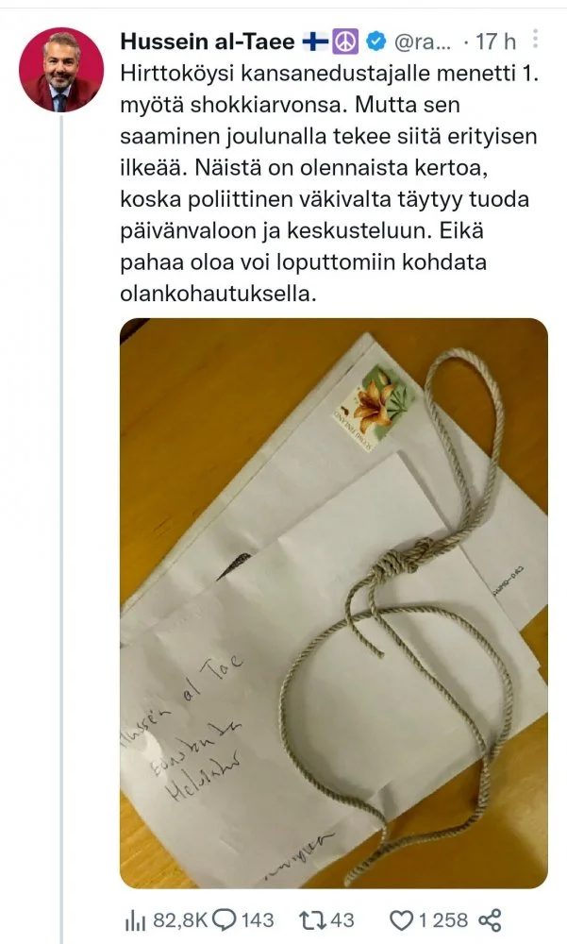Open the photo of envelope and rope
The image size is (567, 944).
click(334, 602)
